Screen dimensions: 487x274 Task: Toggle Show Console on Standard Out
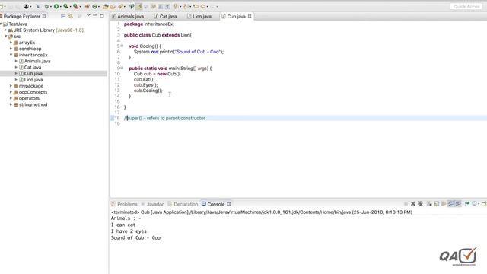[x=450, y=204]
